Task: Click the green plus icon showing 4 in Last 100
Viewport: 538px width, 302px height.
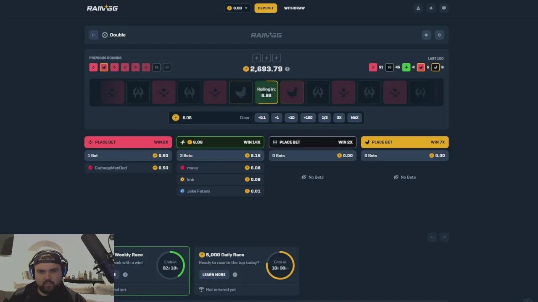Action: click(406, 67)
